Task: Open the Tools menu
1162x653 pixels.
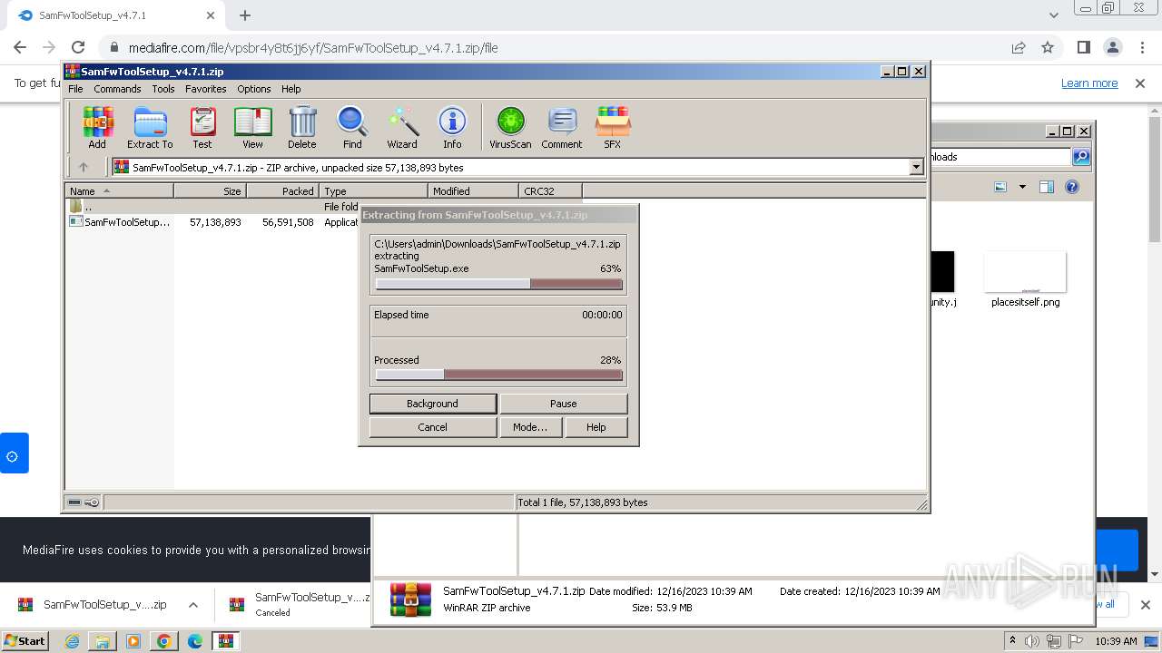Action: 163,89
